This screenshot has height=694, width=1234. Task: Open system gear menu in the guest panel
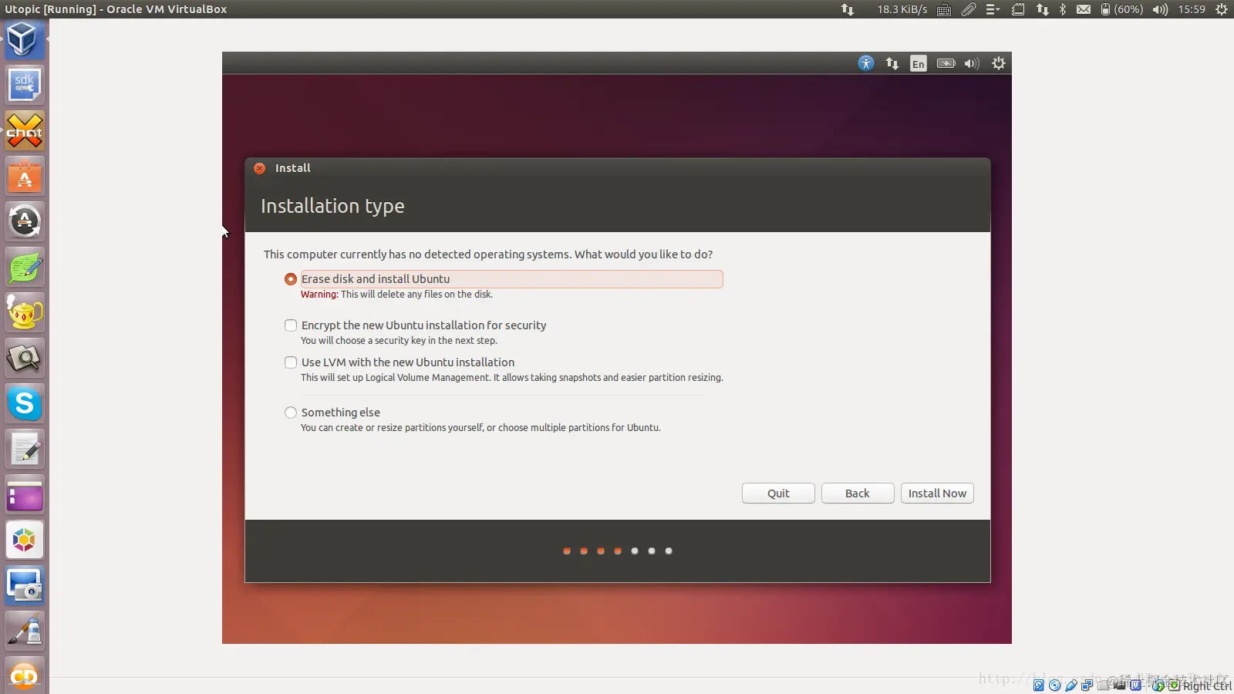(x=999, y=63)
